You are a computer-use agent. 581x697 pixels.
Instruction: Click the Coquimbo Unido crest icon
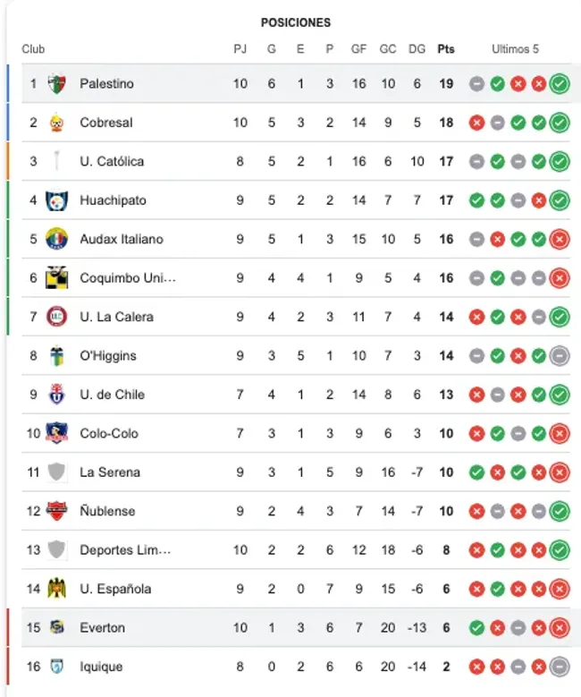click(x=56, y=277)
